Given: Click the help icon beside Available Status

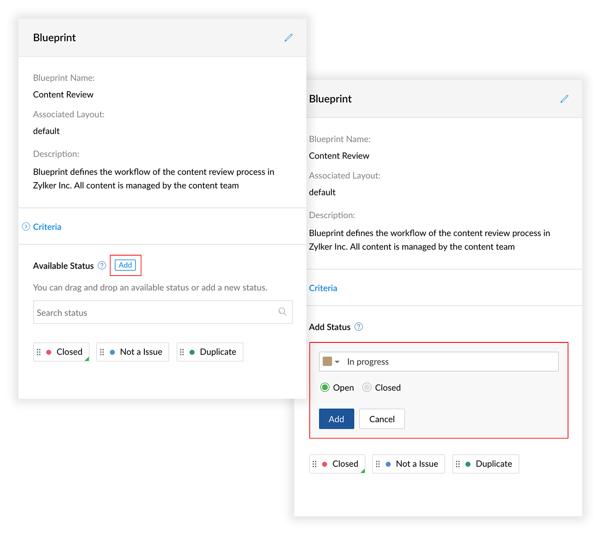Looking at the screenshot, I should pos(102,265).
